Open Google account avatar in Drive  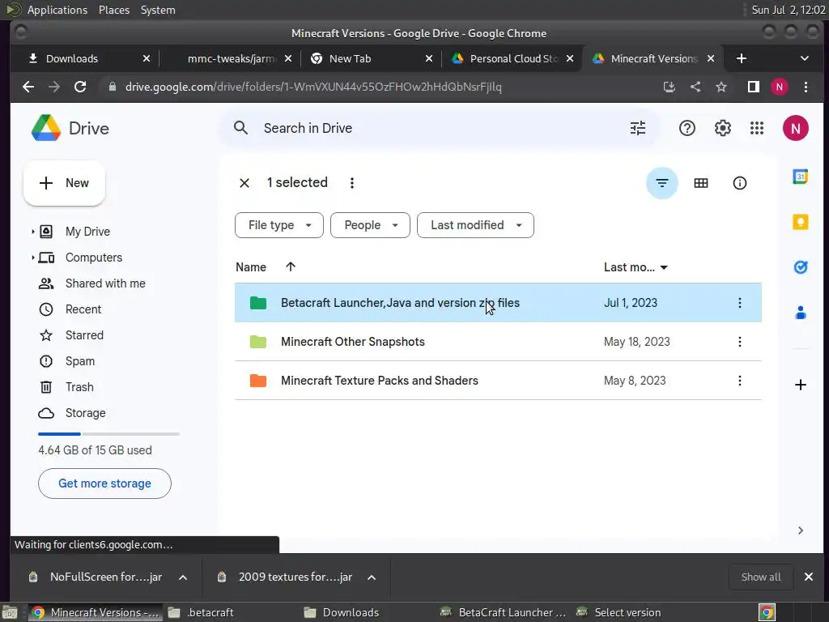click(795, 128)
